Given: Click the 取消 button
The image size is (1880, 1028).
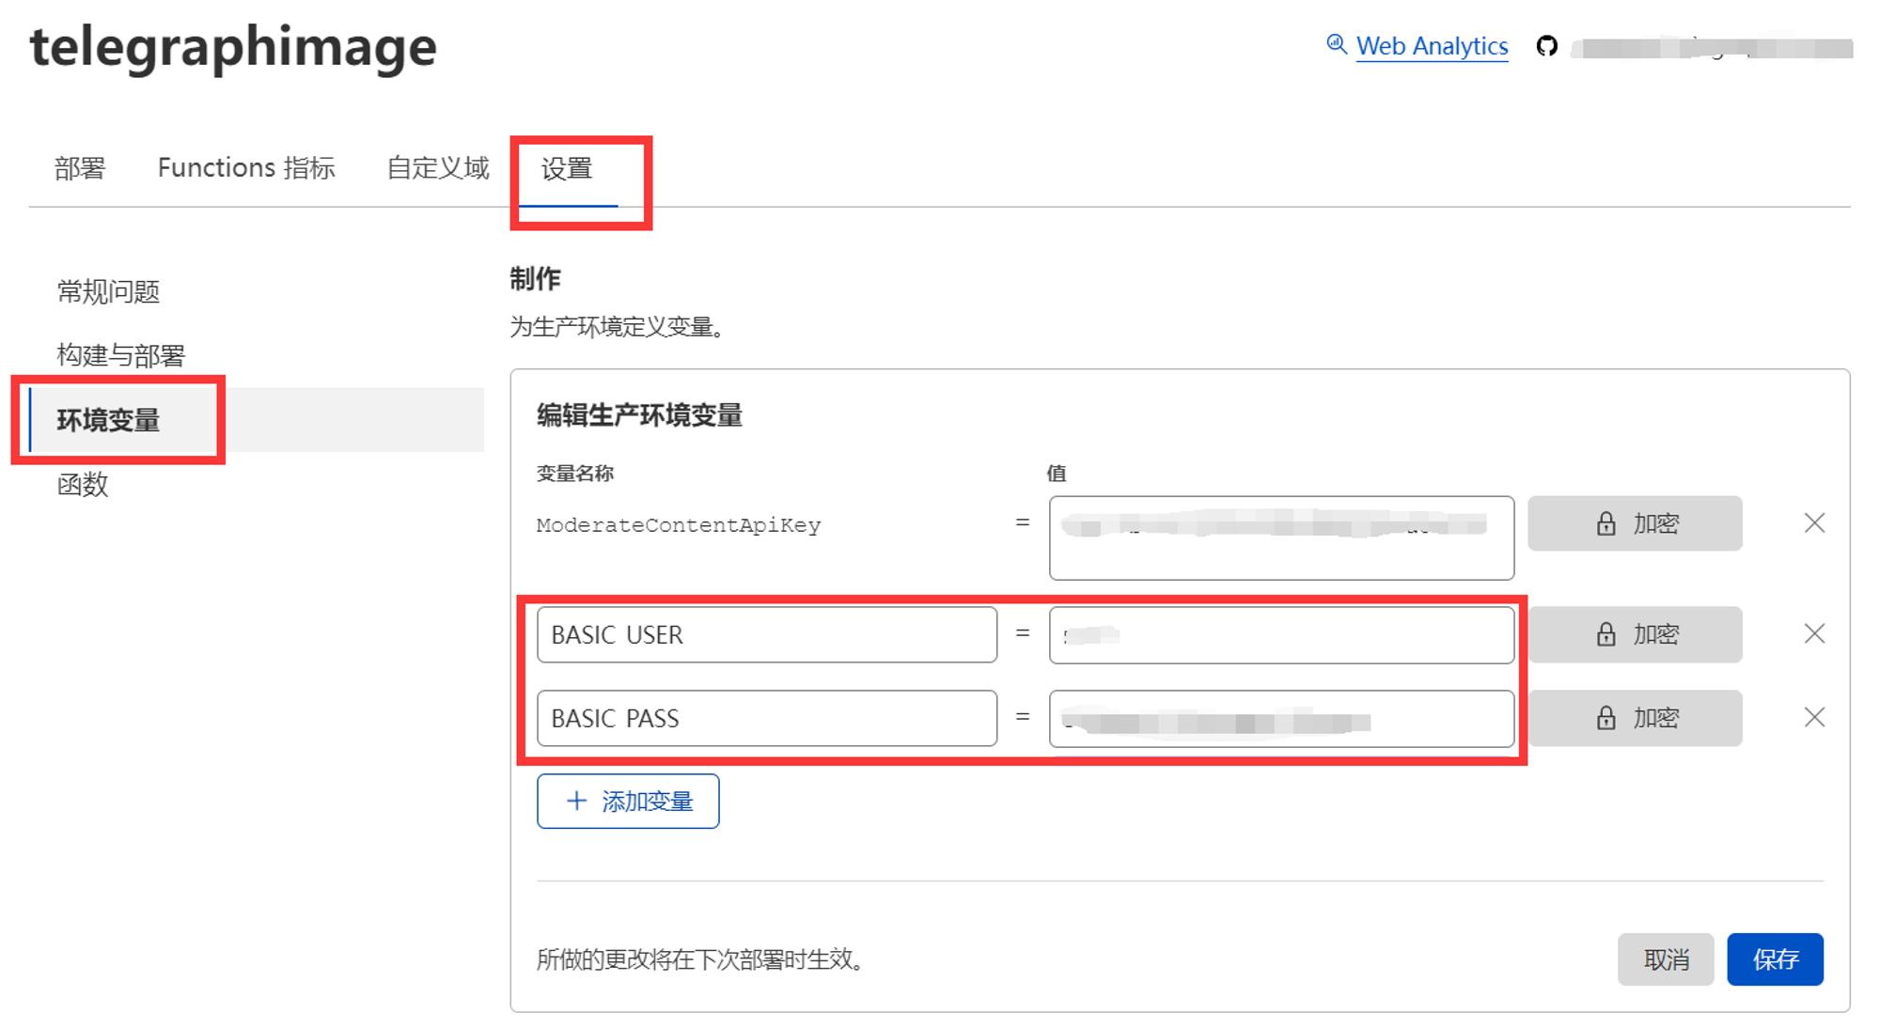Looking at the screenshot, I should pos(1666,959).
